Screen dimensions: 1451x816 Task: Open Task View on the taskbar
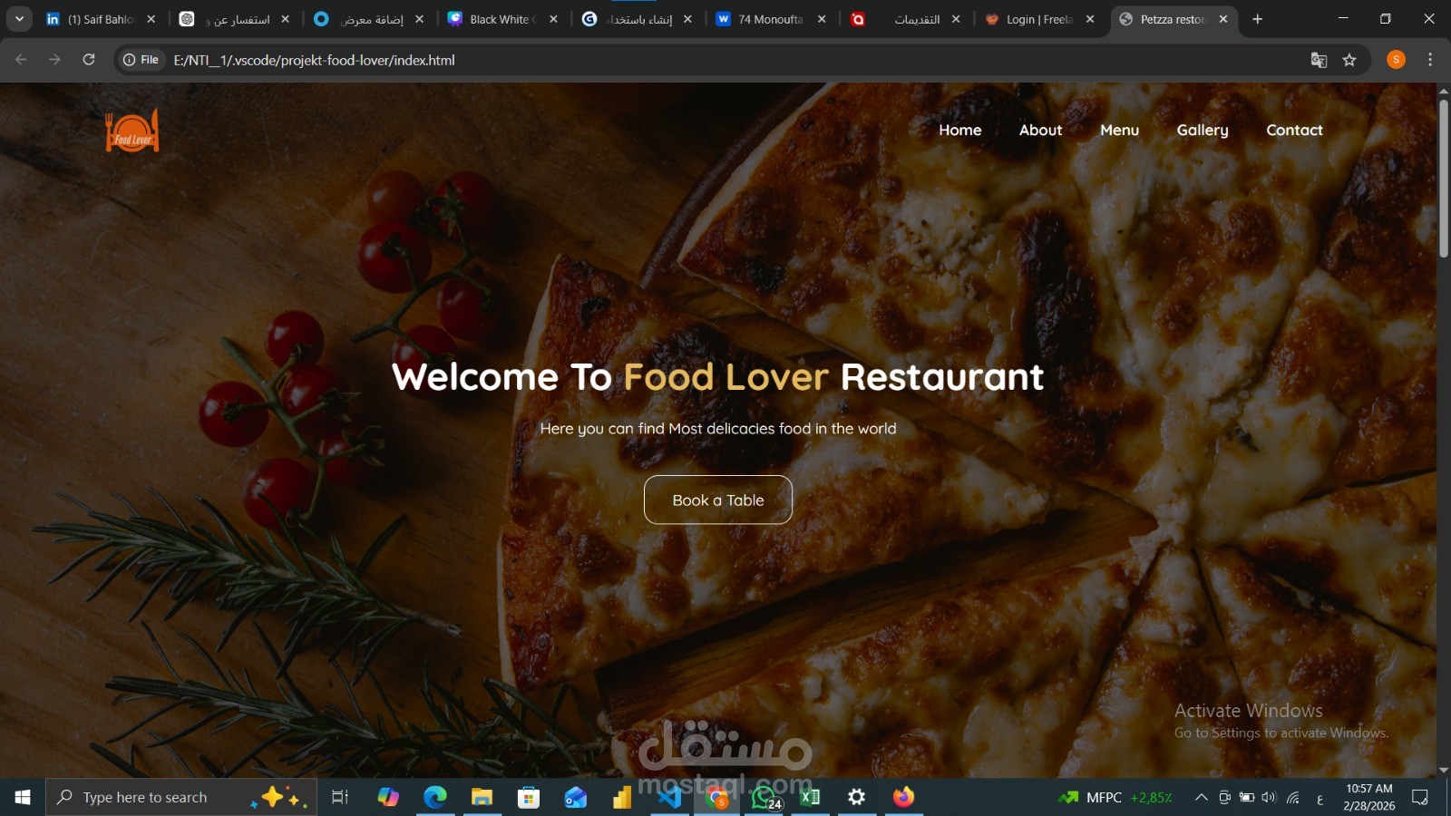point(340,797)
